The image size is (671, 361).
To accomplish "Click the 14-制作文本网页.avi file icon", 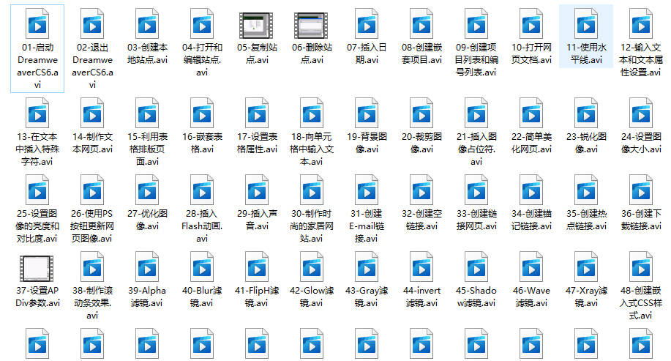I will tap(92, 113).
